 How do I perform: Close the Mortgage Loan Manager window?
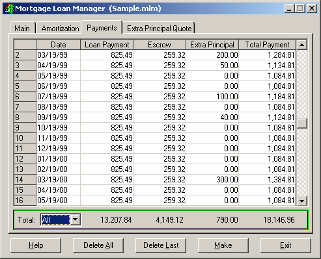(x=312, y=8)
